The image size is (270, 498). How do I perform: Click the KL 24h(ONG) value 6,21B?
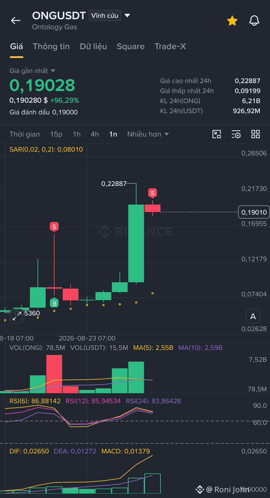[x=251, y=101]
